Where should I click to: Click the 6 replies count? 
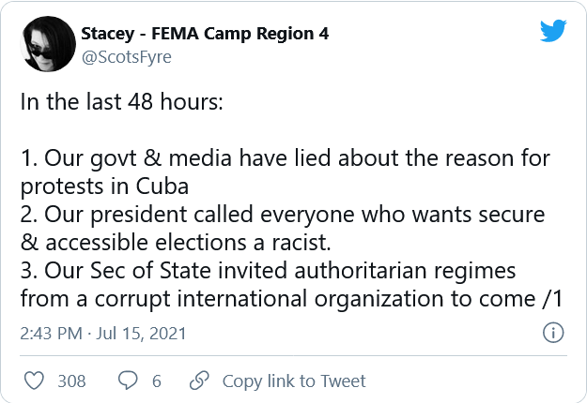click(x=156, y=381)
